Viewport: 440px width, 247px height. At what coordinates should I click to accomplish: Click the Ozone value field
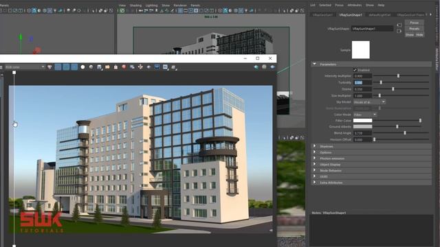coord(362,89)
